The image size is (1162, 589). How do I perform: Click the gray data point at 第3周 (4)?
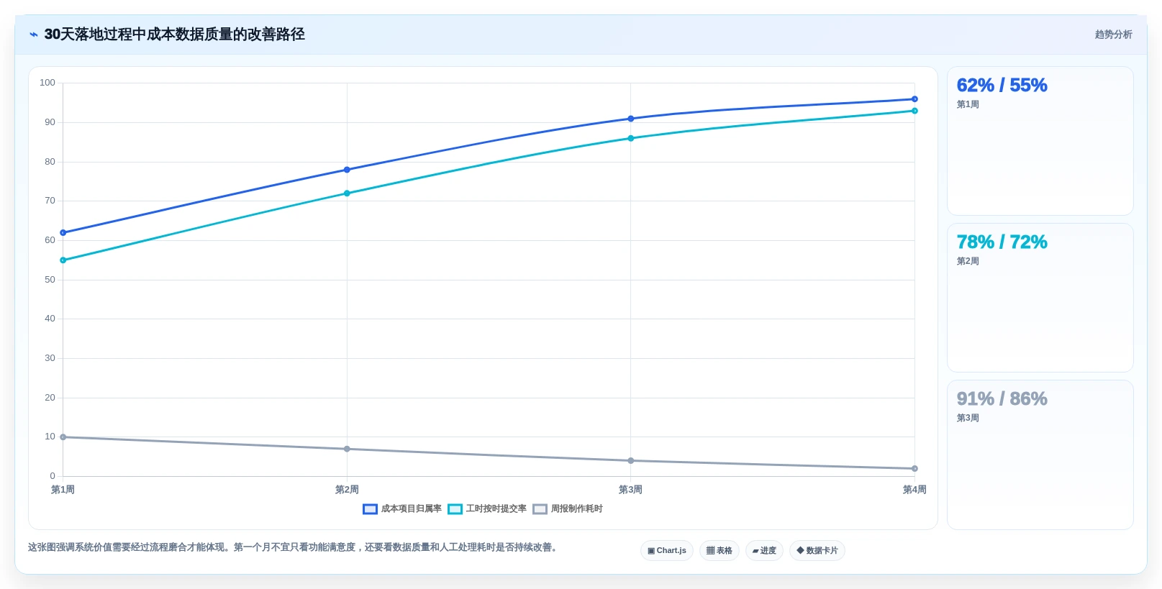(631, 460)
